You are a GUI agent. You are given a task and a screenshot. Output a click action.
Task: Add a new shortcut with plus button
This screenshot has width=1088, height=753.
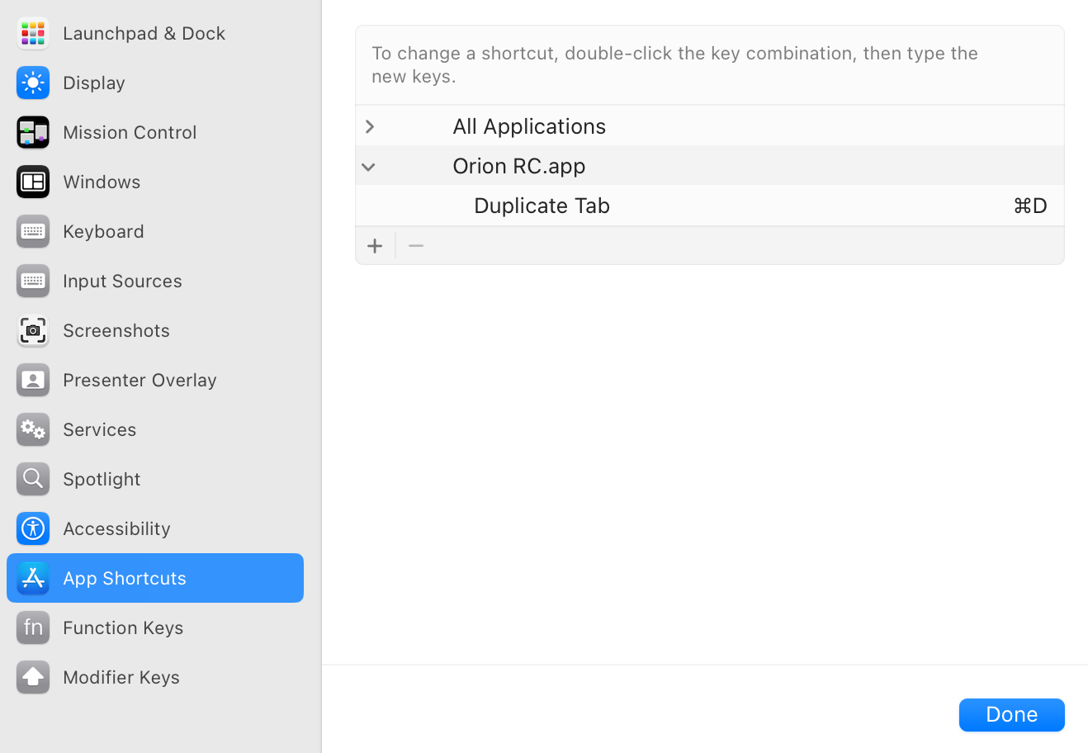pyautogui.click(x=375, y=246)
